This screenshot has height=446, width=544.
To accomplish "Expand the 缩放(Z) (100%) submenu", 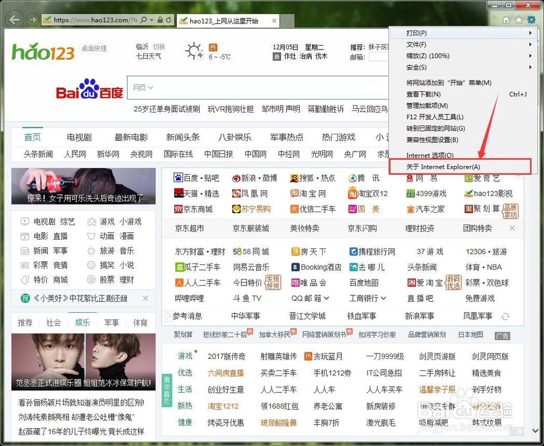I will (x=463, y=56).
